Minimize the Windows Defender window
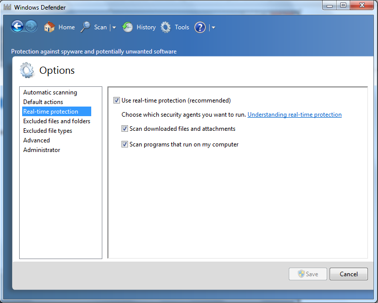Viewport: 378px width, 303px height. (330, 6)
